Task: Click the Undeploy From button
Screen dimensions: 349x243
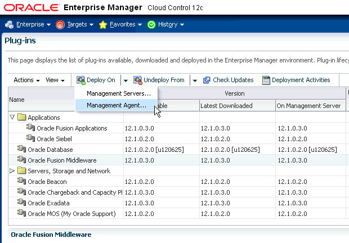Action: 159,80
